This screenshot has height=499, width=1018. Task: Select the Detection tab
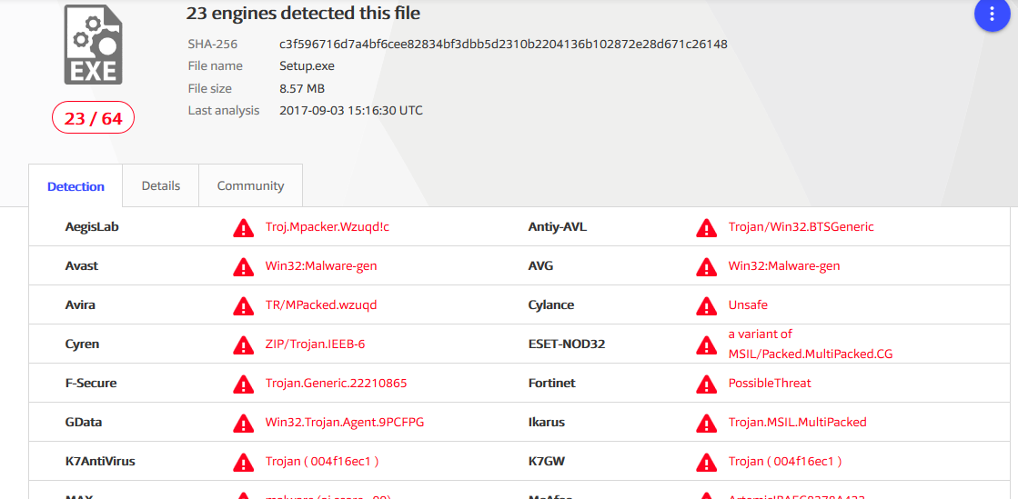[76, 186]
